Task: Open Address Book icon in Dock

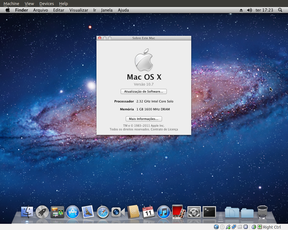Action: coord(133,212)
